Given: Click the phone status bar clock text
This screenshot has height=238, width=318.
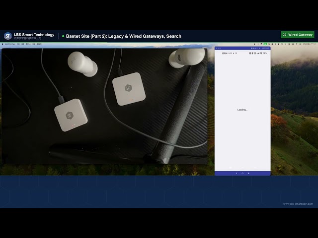Looking at the screenshot, I should tap(227, 53).
